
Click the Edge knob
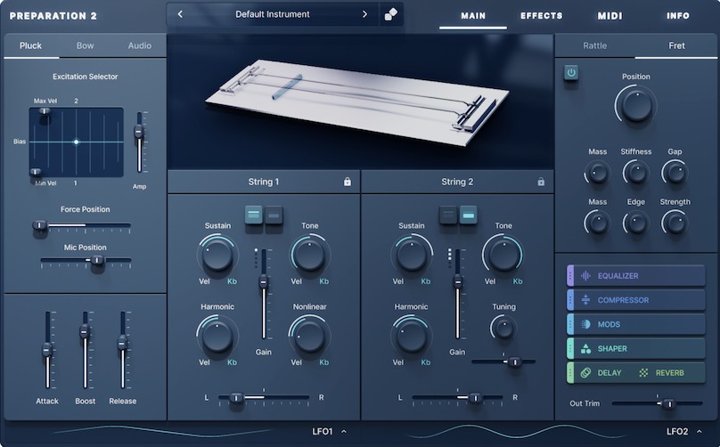click(636, 223)
